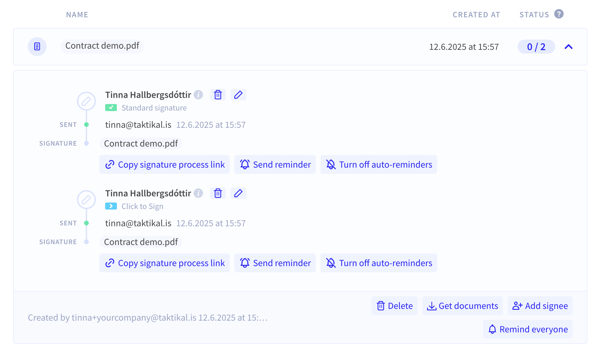Collapse the Contract demo.pdf row chevron
Screen dimensions: 597x347
tap(568, 47)
